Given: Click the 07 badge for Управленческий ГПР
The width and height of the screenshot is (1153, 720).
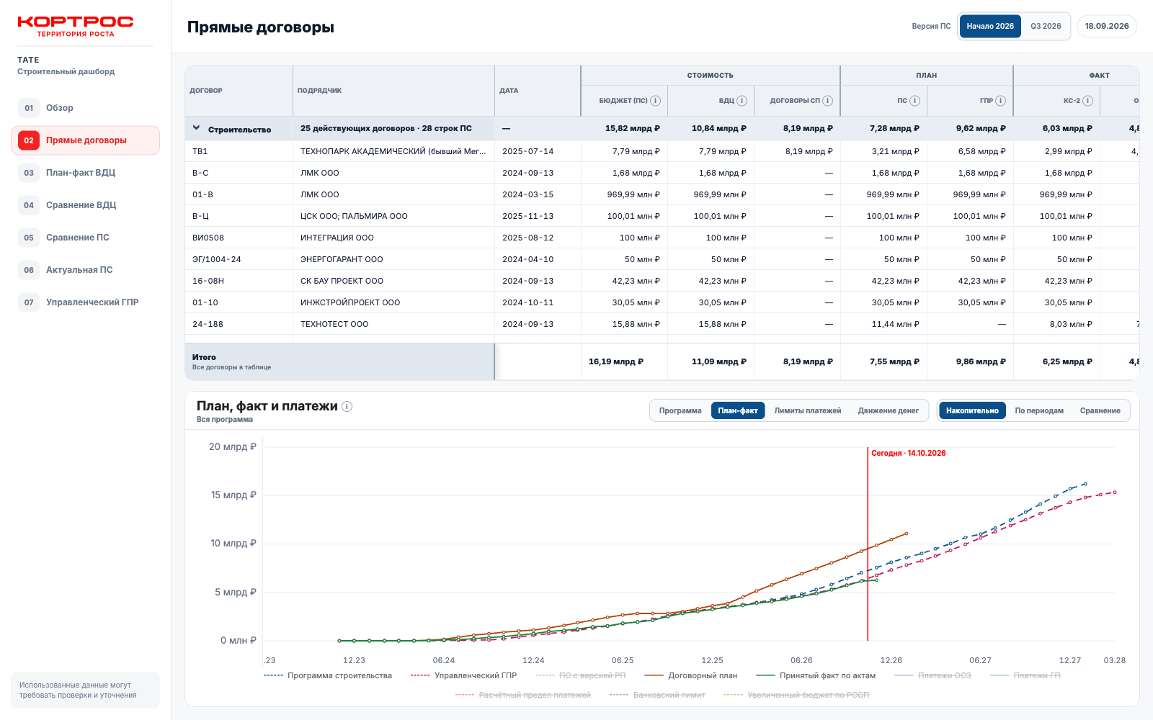Looking at the screenshot, I should (29, 302).
